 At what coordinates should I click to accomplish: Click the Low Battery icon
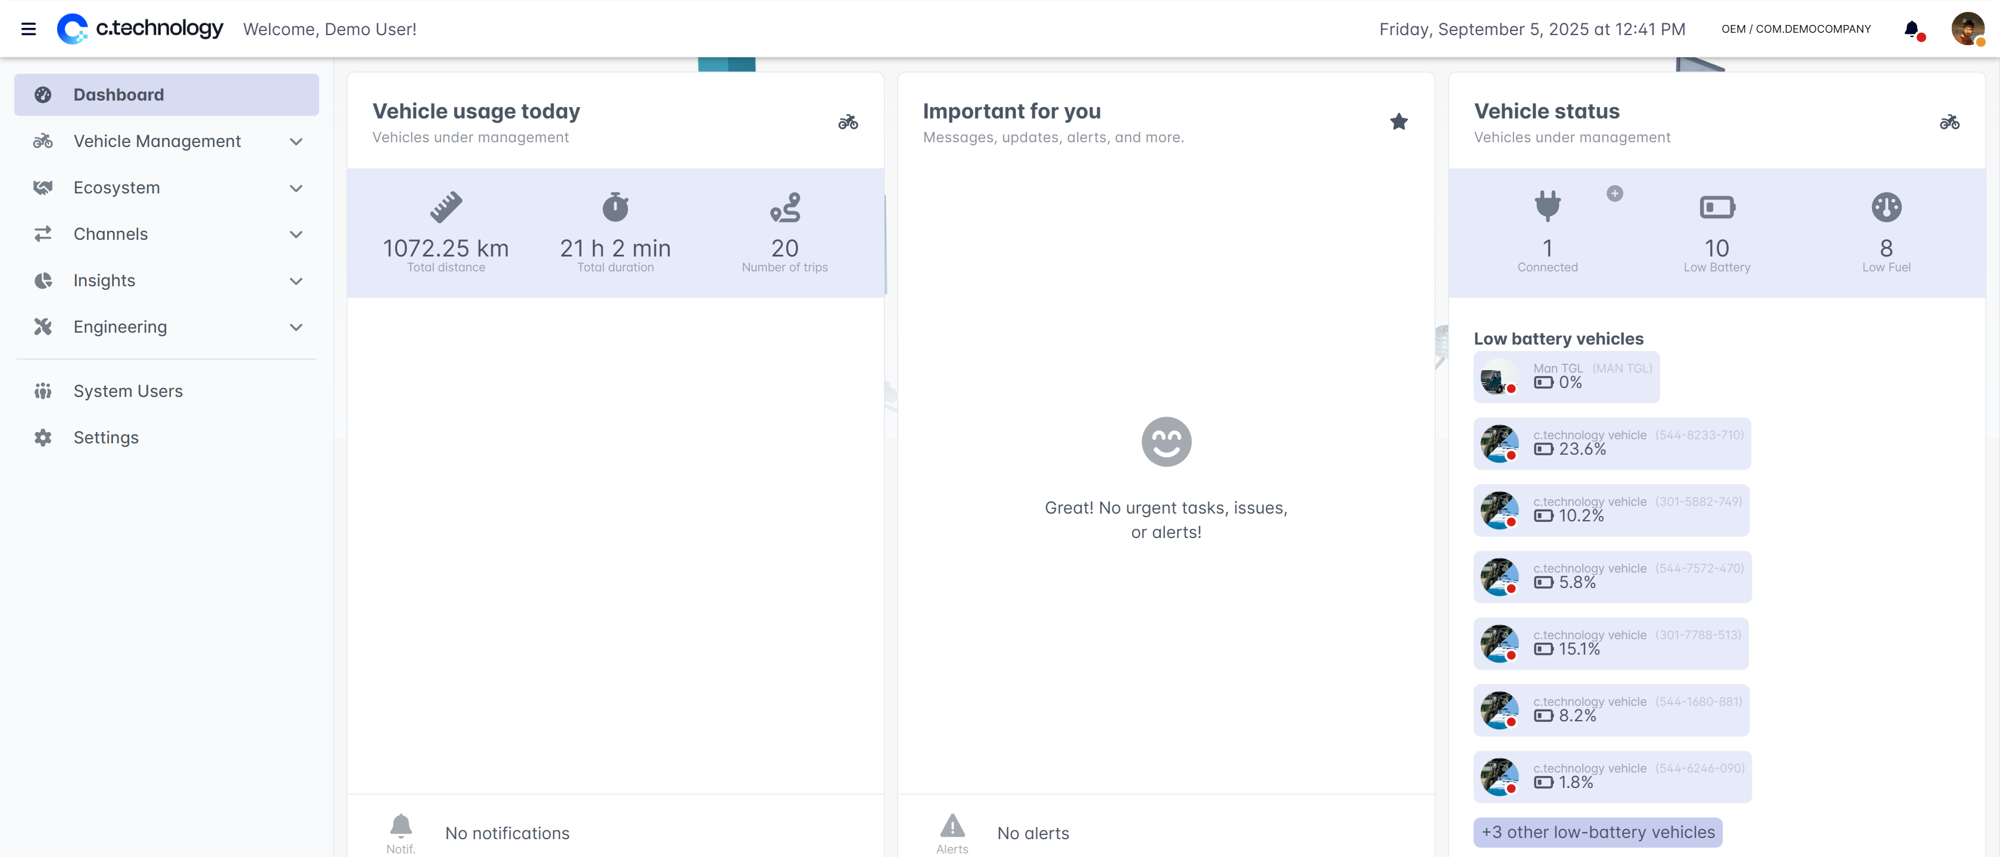1717,207
